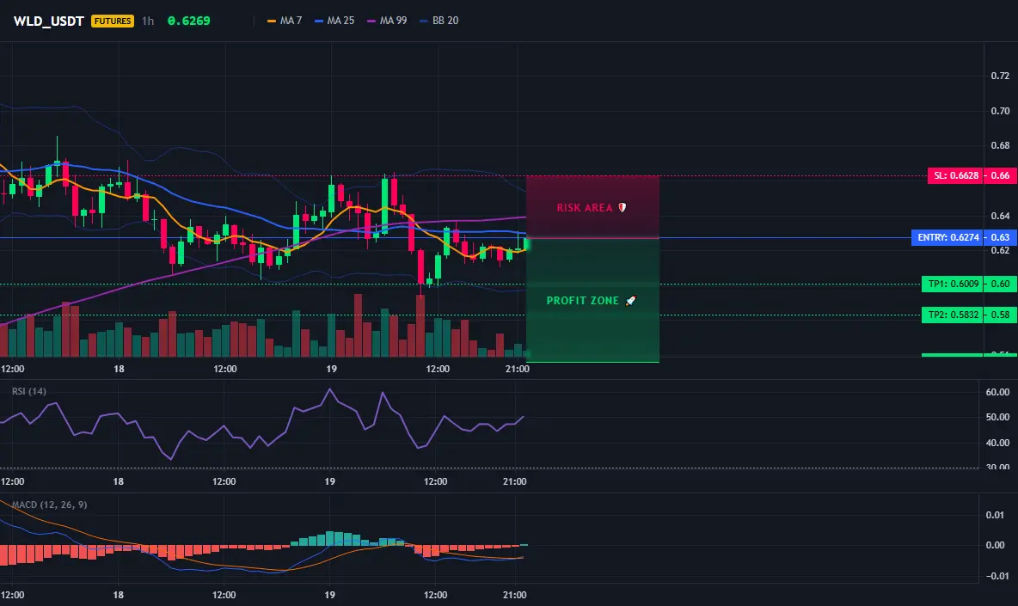Toggle the MA 25 legend entry
The image size is (1018, 606).
pos(335,21)
